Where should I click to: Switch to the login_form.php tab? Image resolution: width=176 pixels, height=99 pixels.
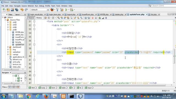[55, 15]
